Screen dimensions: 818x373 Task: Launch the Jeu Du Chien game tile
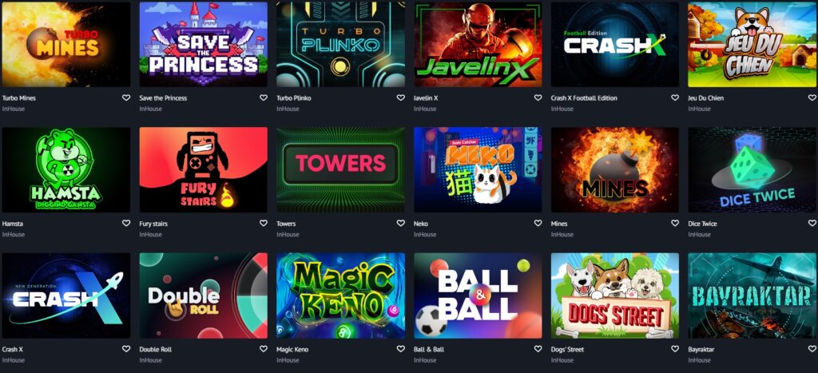coord(752,45)
